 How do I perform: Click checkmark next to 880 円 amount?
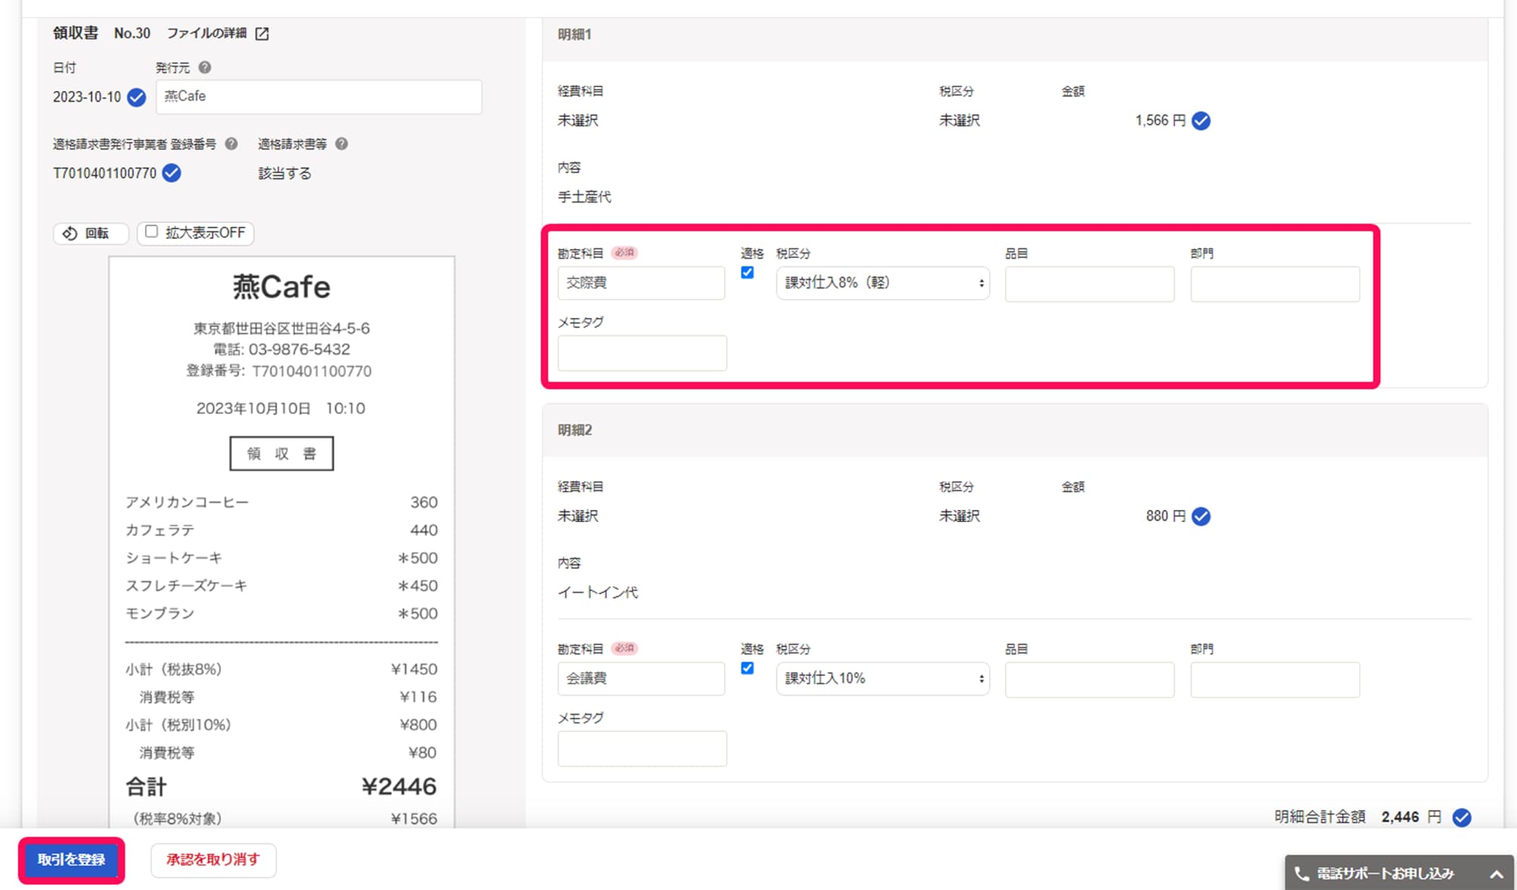pyautogui.click(x=1201, y=516)
